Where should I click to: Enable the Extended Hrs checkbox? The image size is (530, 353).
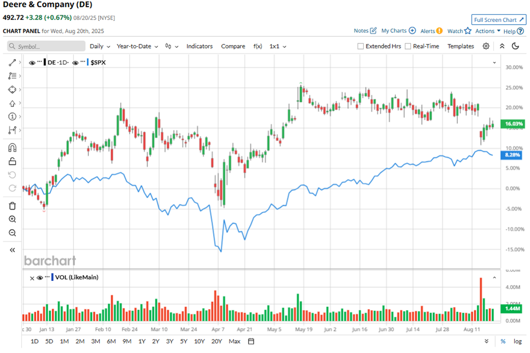click(361, 46)
